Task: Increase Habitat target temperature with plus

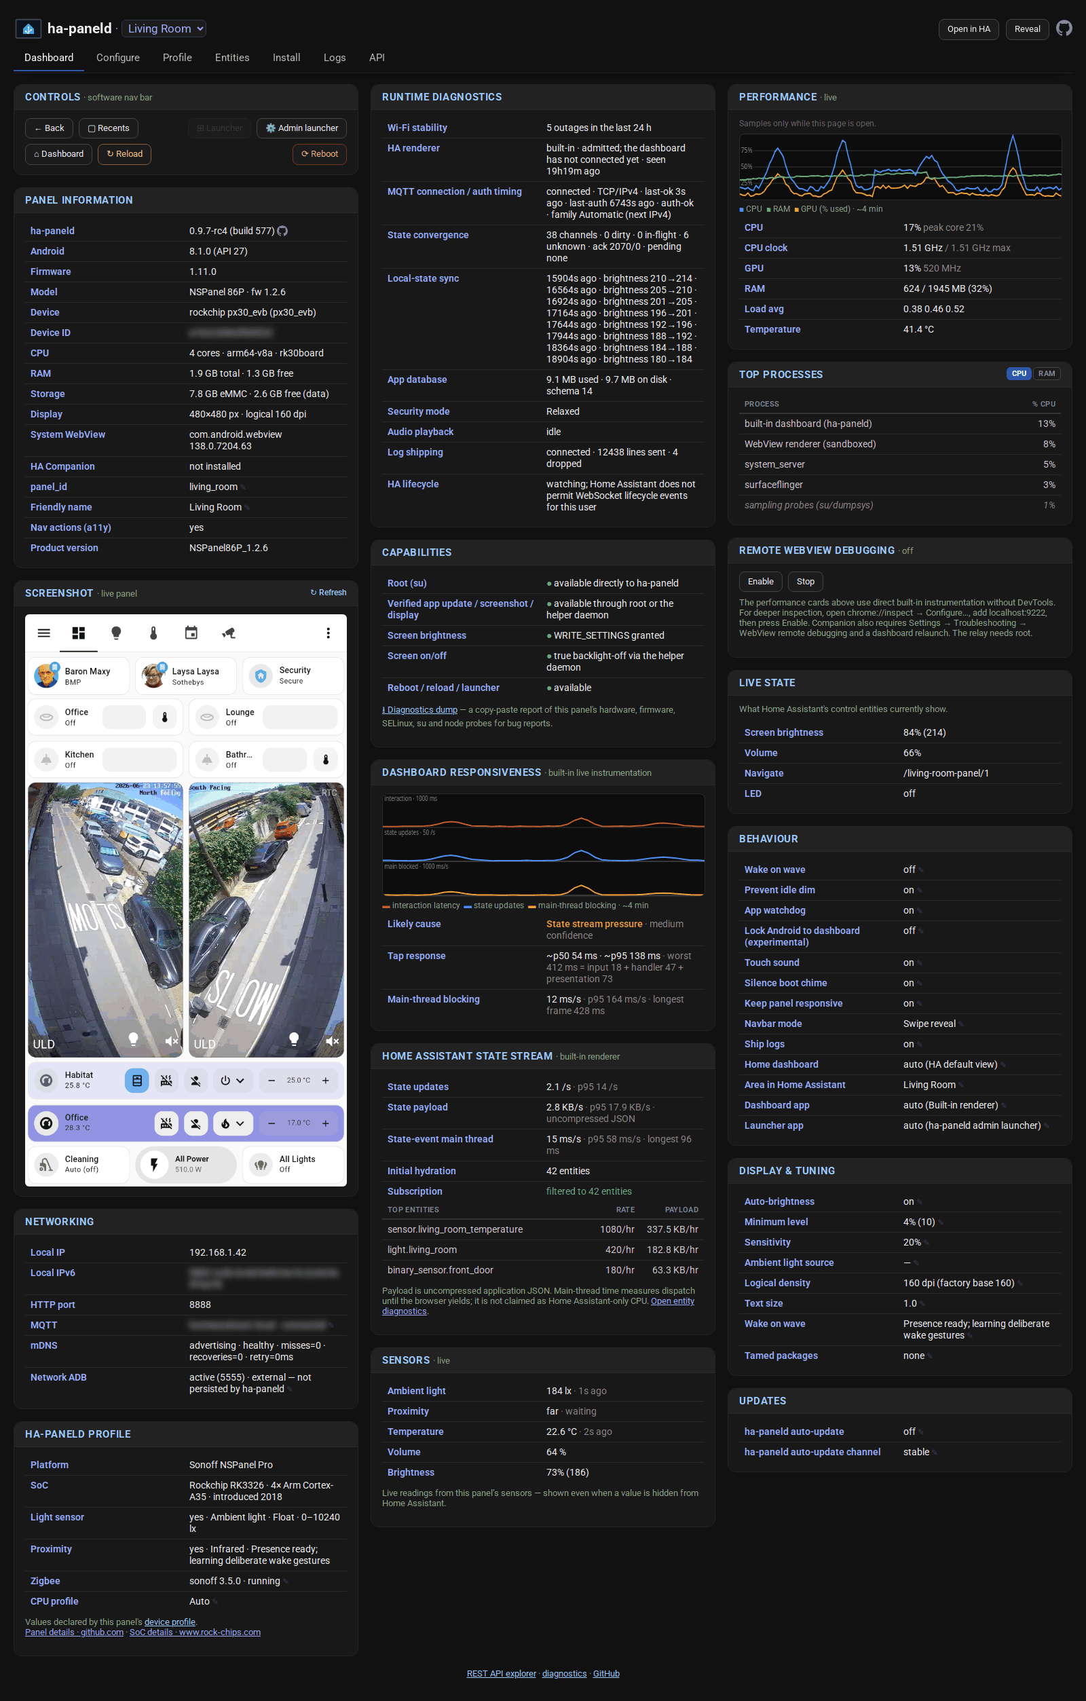Action: [x=326, y=1080]
